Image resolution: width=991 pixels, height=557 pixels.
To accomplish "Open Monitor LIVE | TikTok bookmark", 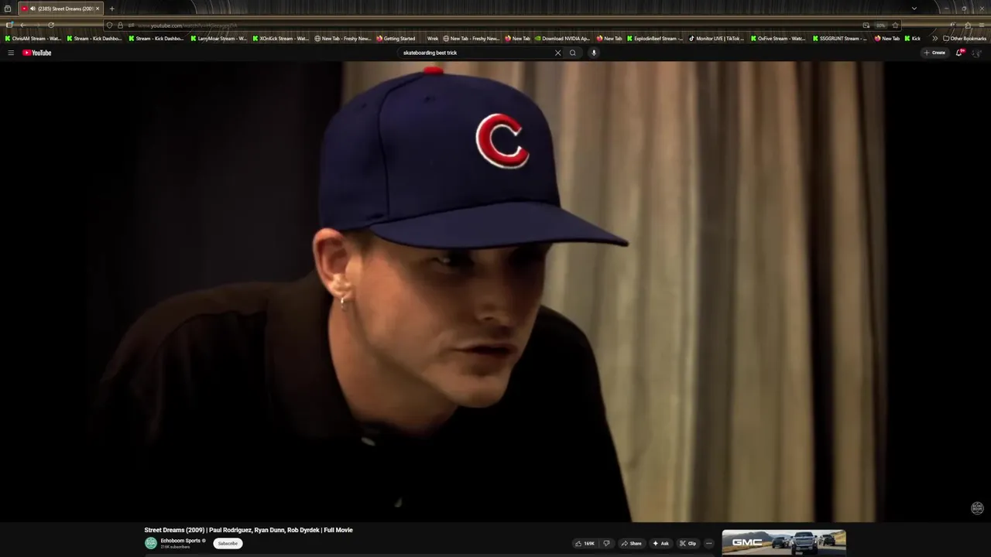I will [716, 39].
